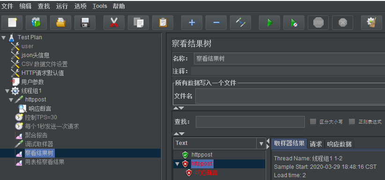
Task: Save the test plan with floppy icon
Action: (x=85, y=23)
